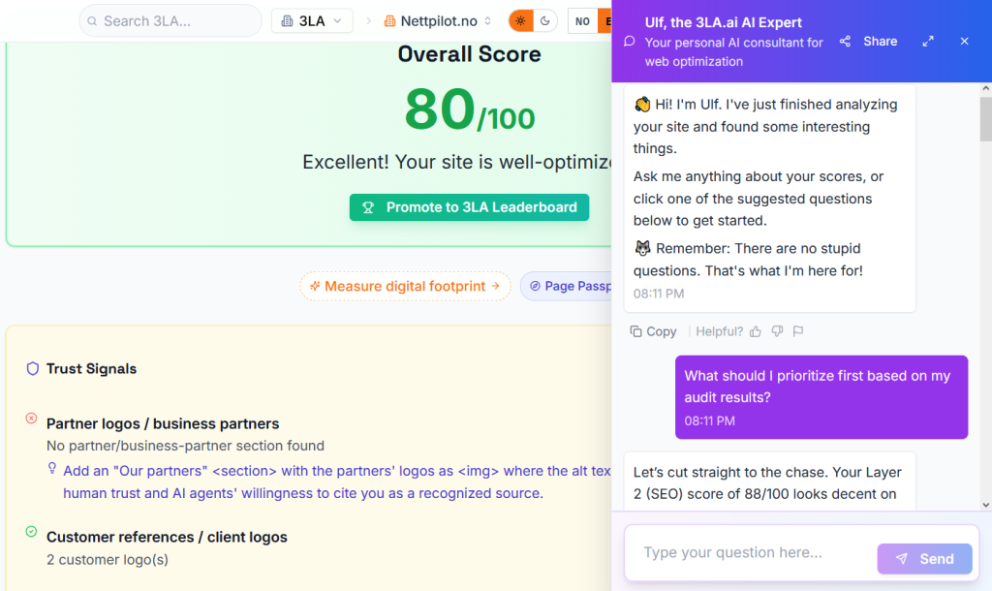The image size is (992, 591).
Task: Click the lightbulb tip icon
Action: pyautogui.click(x=52, y=468)
